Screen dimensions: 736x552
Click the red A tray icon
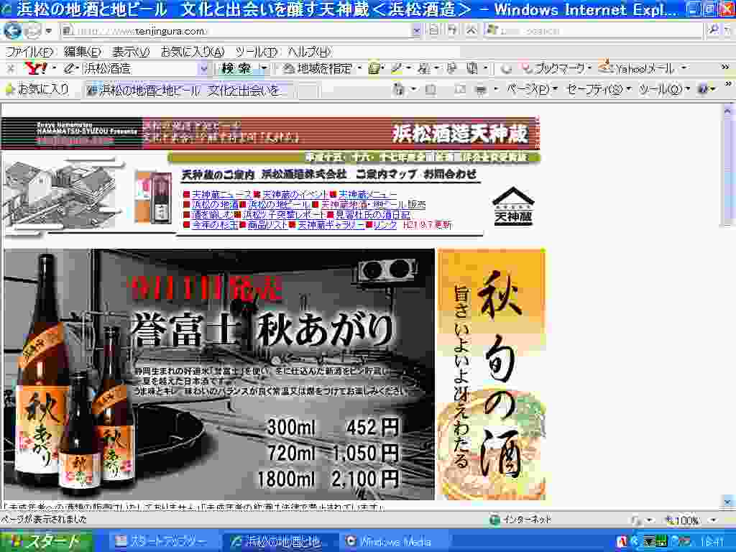[x=622, y=542]
